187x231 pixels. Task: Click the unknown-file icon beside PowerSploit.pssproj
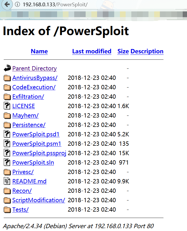click(7, 153)
